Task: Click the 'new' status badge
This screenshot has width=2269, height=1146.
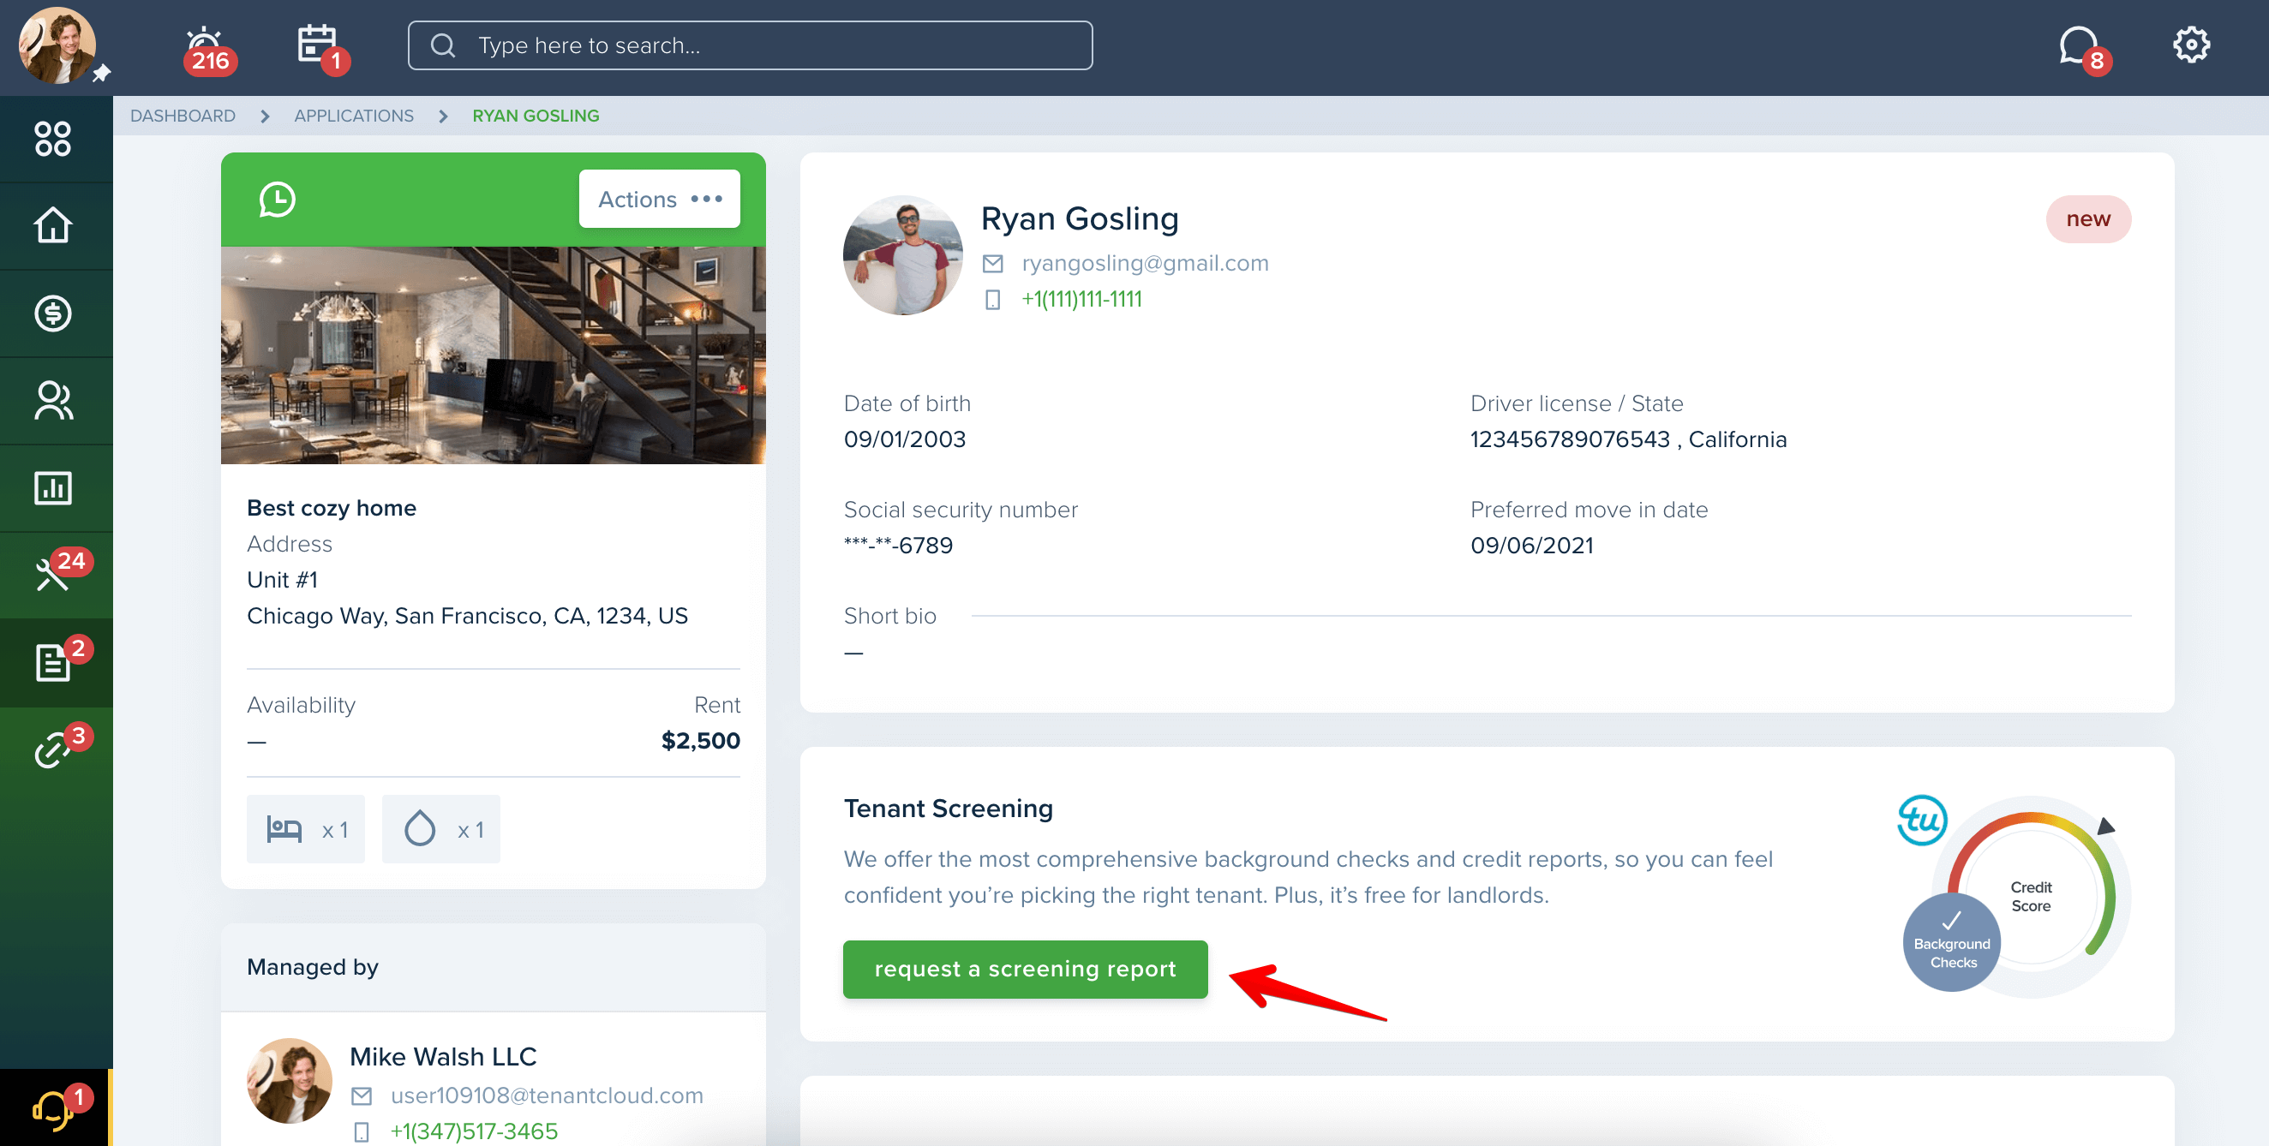Action: [x=2087, y=219]
